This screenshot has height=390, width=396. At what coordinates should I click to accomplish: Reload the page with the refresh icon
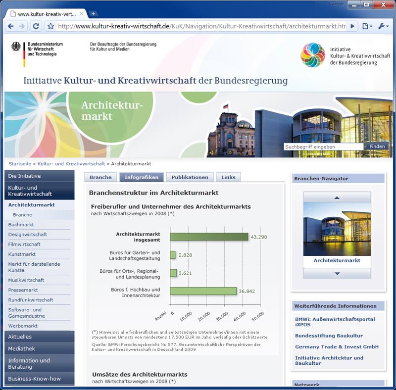click(36, 26)
